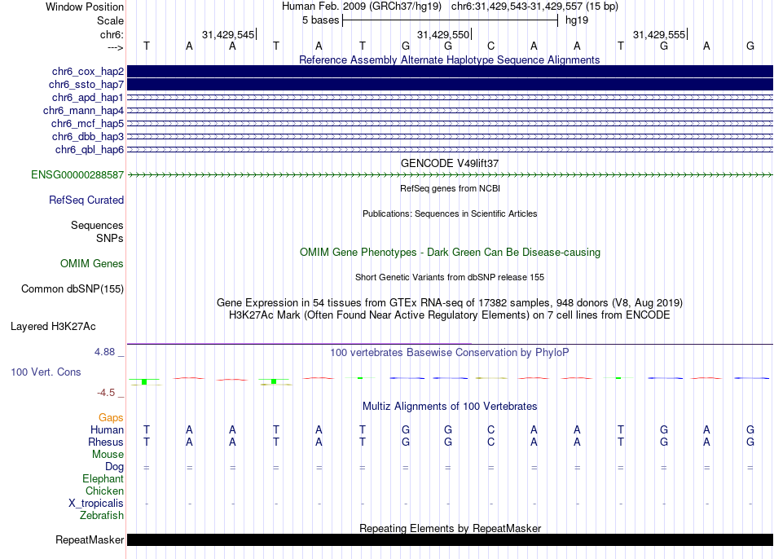
Task: Click Short Genetic Variants from dbSNP title
Action: (x=450, y=278)
